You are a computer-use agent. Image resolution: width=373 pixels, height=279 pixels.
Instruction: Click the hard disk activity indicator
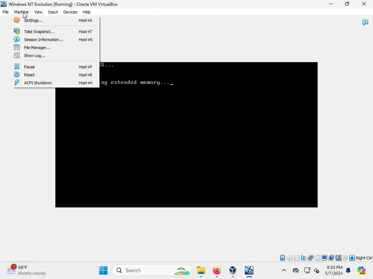[x=282, y=258]
